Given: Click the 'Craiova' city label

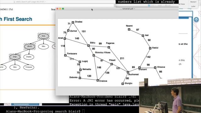Looking at the screenshot, I should click(103, 81).
